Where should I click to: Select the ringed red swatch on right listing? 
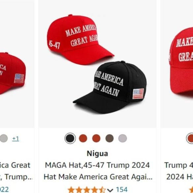coord(190,138)
